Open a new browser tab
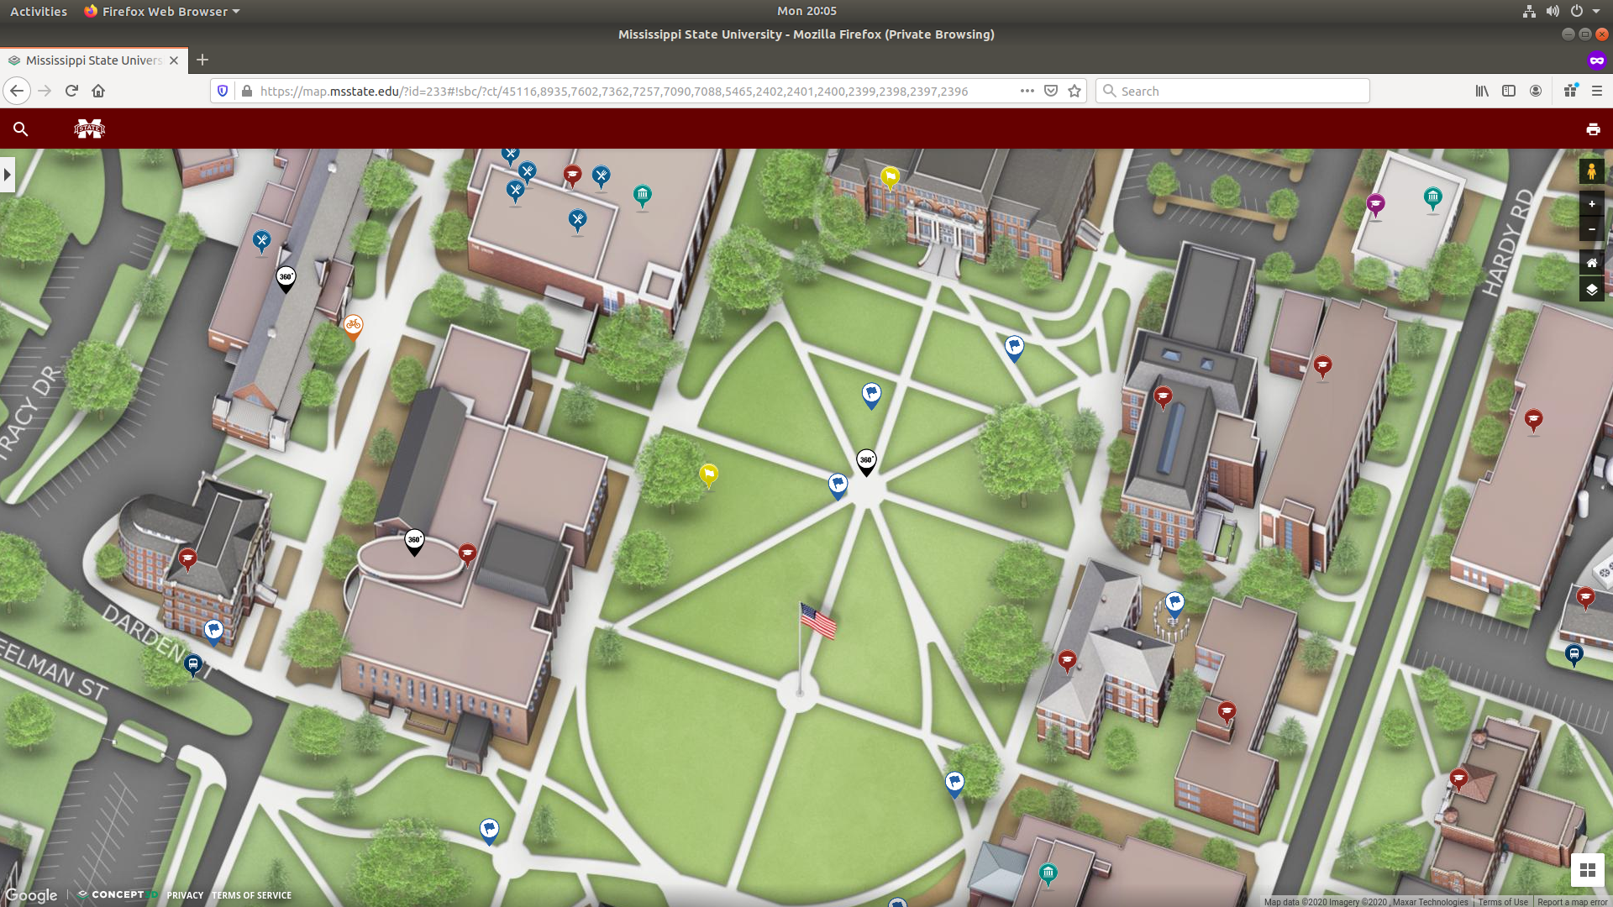 202,60
